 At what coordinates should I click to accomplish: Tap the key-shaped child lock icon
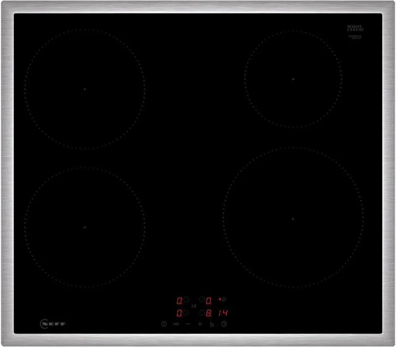[x=176, y=324]
